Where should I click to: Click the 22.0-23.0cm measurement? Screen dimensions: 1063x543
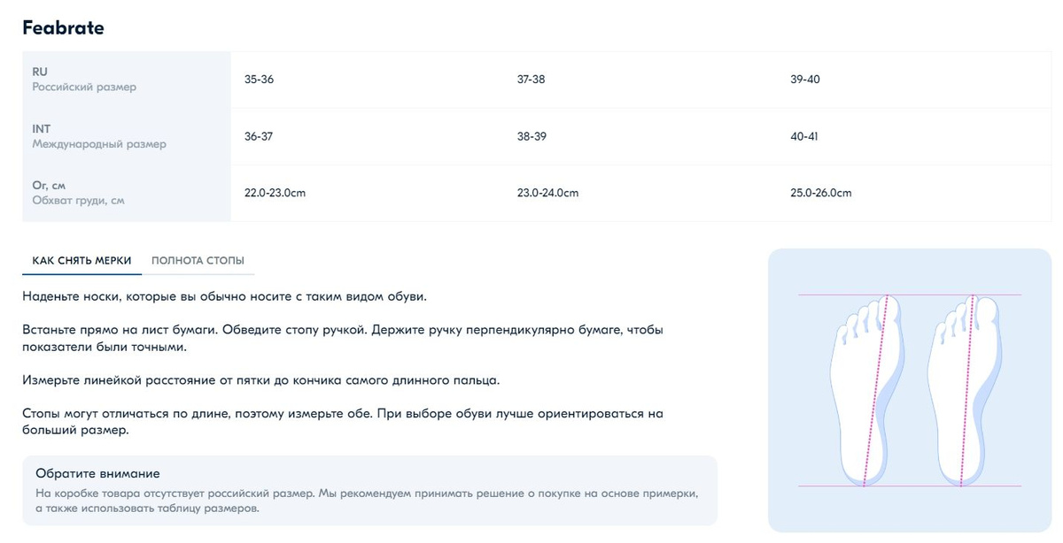[275, 193]
